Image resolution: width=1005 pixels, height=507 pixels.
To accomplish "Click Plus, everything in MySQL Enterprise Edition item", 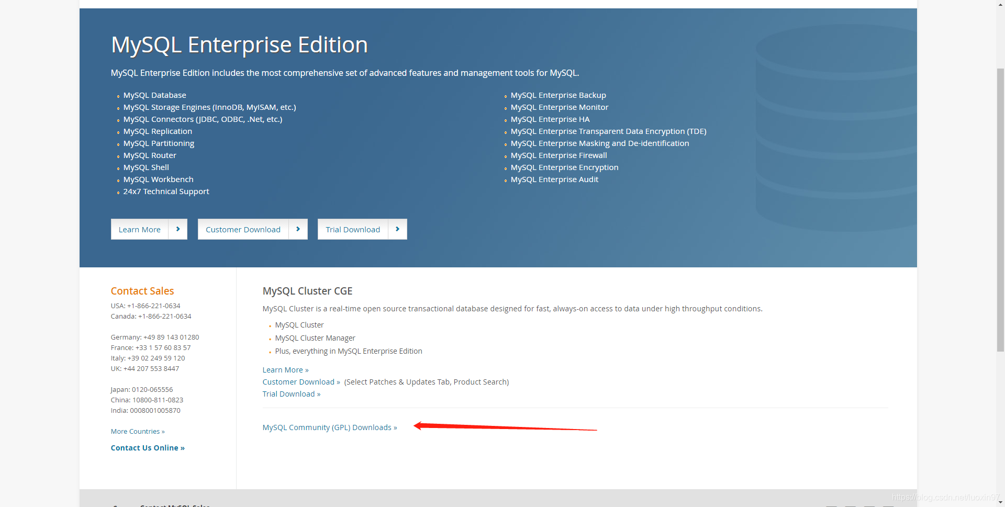I will (349, 351).
